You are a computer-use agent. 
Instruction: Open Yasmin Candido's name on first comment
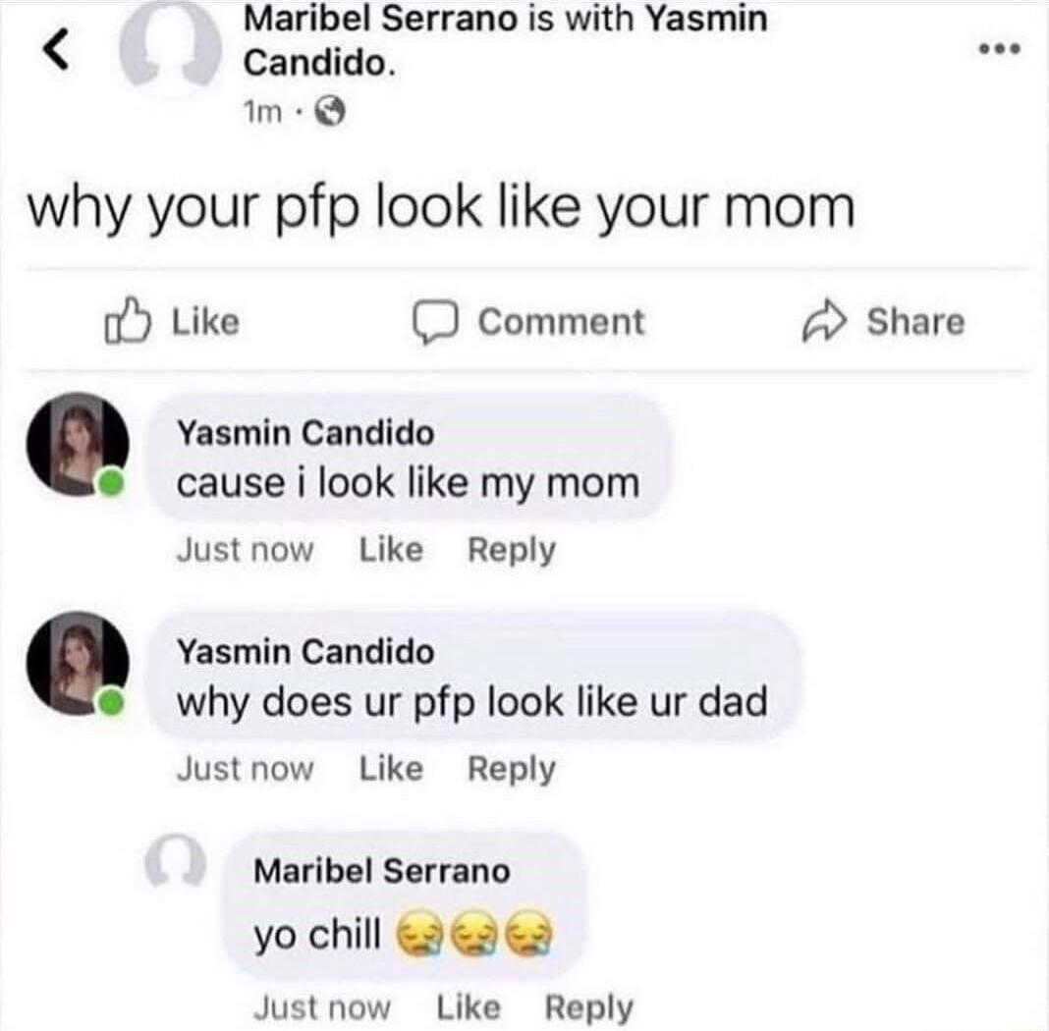coord(305,433)
